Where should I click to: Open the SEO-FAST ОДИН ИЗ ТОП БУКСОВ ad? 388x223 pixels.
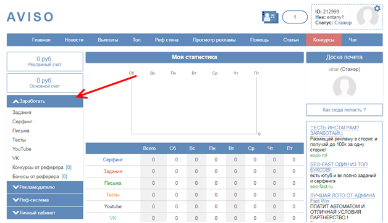[339, 167]
